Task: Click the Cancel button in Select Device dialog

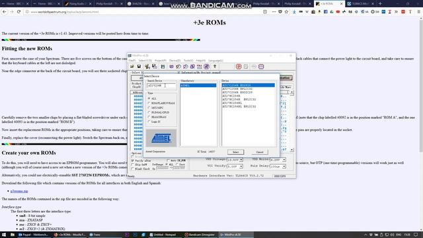Action: (260, 152)
